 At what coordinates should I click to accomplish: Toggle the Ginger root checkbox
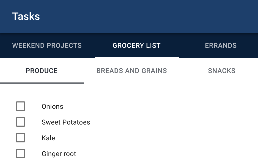21,153
